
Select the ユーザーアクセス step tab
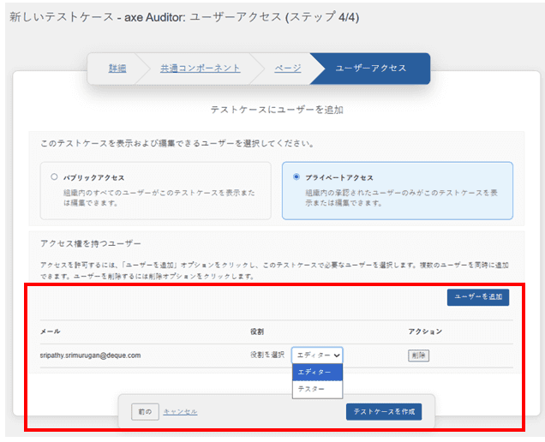click(x=370, y=69)
